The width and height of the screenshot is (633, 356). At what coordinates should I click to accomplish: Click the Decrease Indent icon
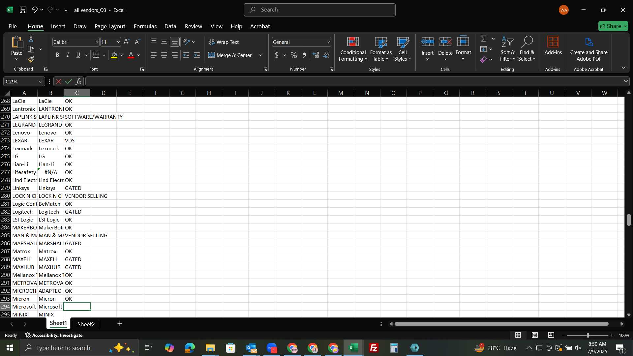[x=186, y=55]
